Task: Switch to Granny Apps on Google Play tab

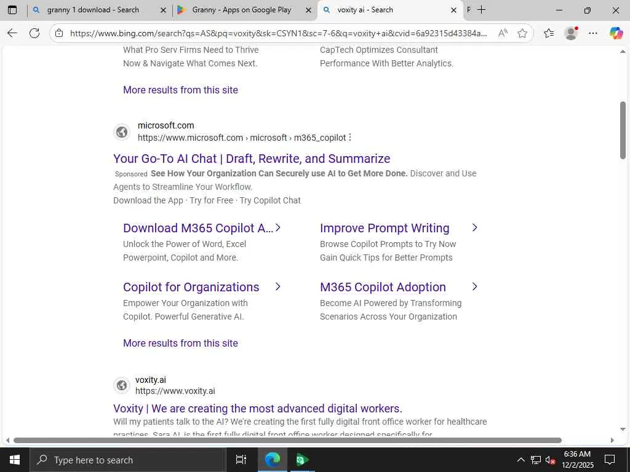Action: pos(241,10)
